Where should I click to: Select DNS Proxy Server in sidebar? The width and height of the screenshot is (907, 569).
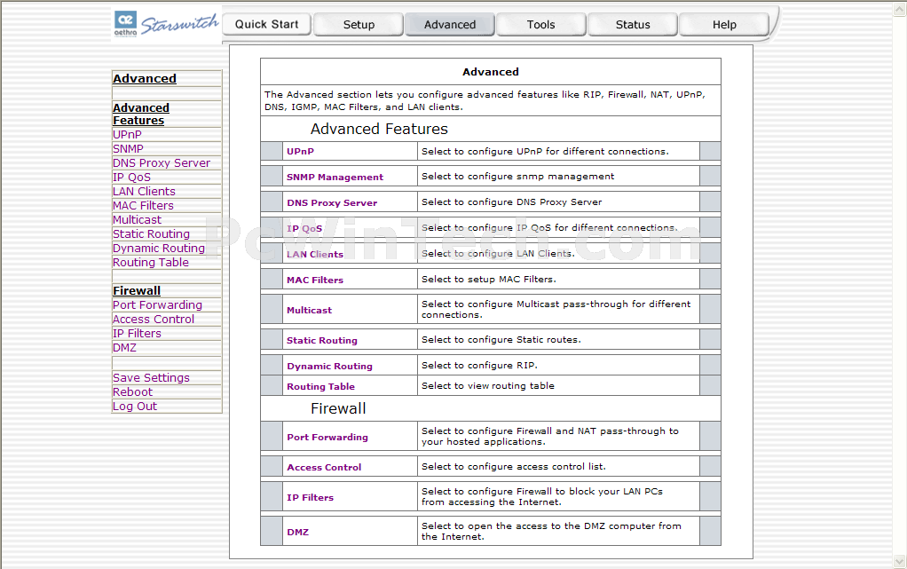(162, 162)
